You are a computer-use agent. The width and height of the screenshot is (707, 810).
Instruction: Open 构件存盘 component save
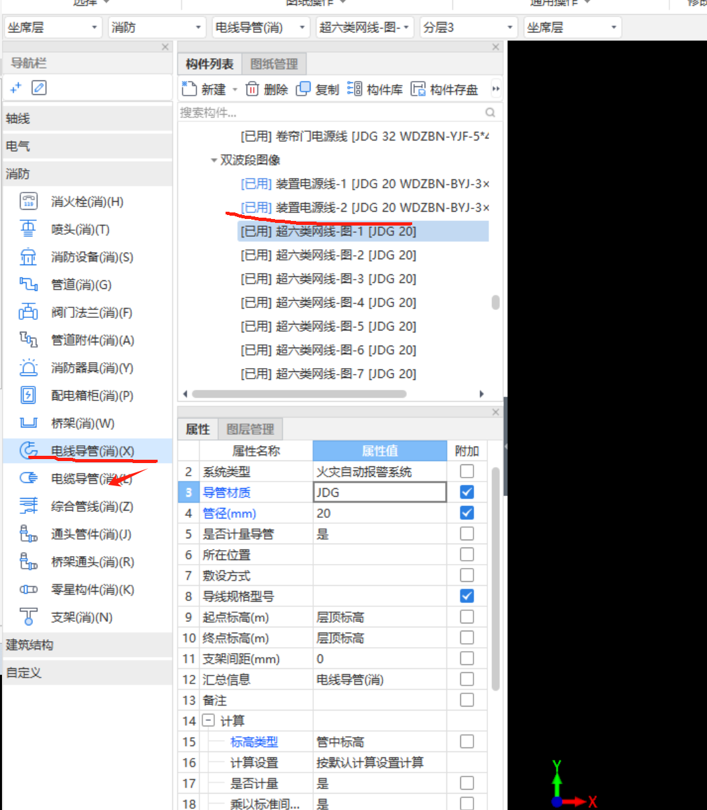click(444, 89)
